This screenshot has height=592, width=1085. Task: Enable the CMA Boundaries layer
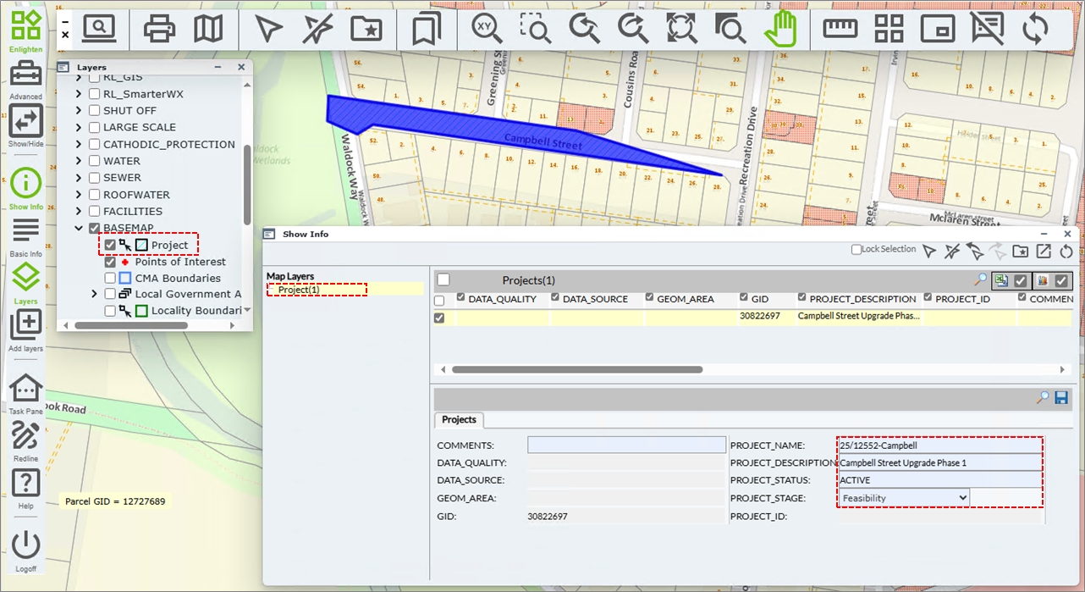click(x=110, y=278)
